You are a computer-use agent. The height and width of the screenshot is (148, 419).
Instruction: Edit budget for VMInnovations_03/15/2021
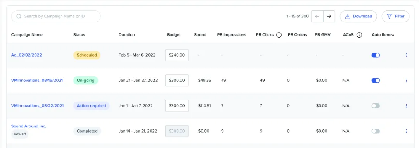point(177,80)
